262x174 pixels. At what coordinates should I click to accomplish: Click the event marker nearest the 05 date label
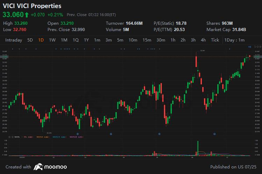(x=159, y=134)
